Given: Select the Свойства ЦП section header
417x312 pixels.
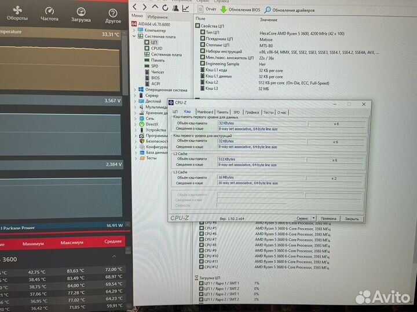Looking at the screenshot, I should (210, 26).
